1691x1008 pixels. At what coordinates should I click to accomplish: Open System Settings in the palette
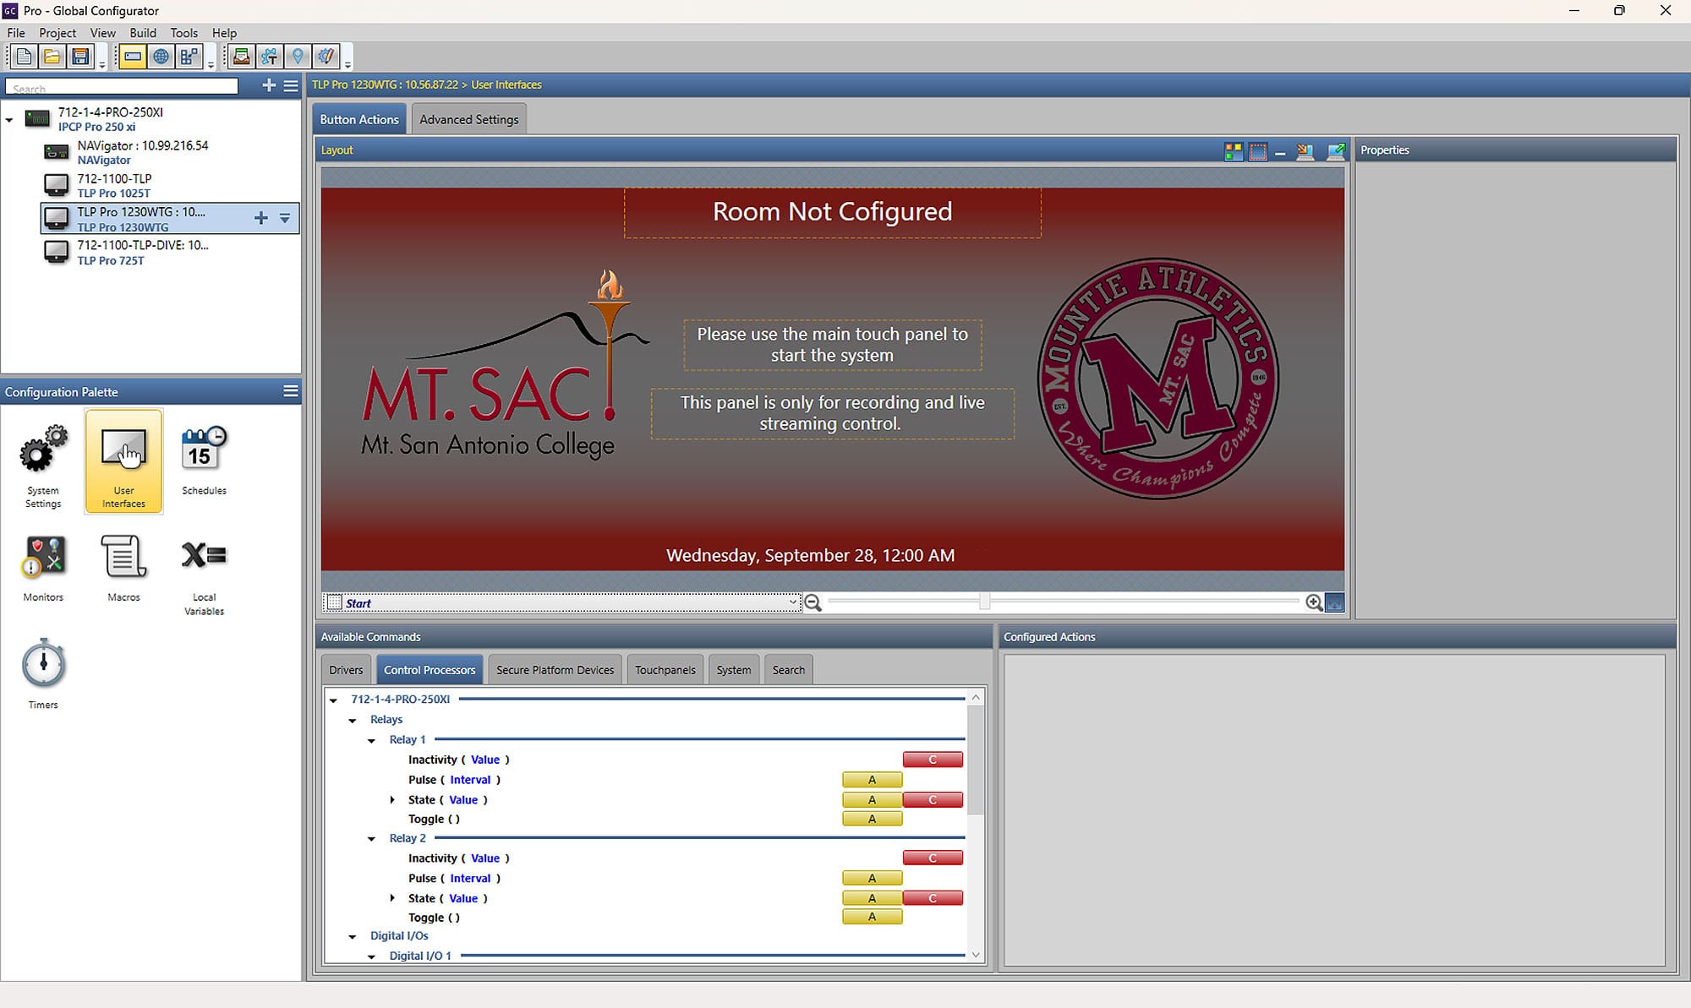coord(43,466)
